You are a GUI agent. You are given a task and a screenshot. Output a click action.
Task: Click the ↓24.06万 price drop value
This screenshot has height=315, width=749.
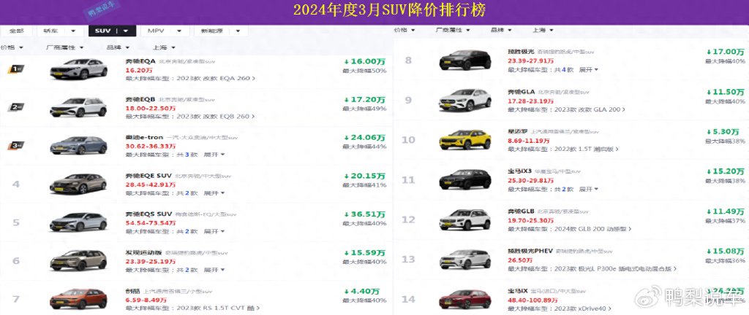tap(365, 138)
